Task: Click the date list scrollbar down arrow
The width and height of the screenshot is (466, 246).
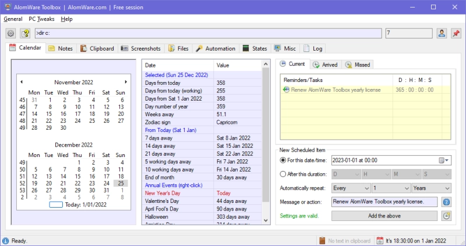Action: click(266, 220)
